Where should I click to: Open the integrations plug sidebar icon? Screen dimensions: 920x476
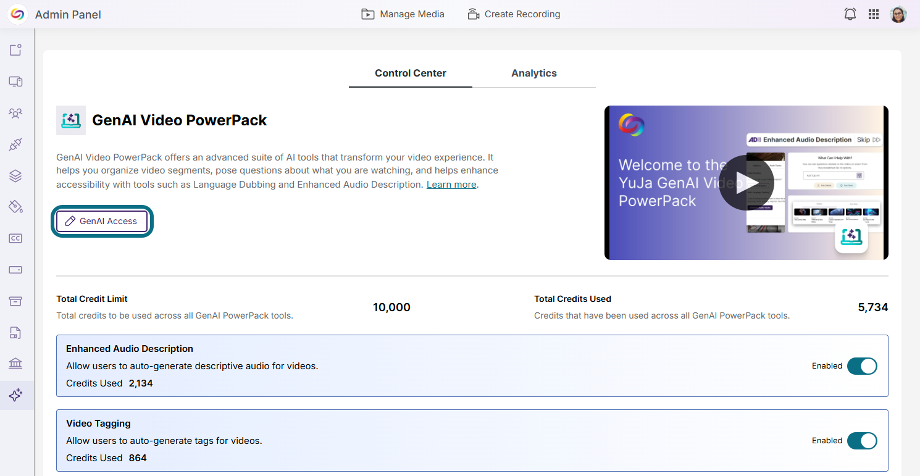coord(16,144)
